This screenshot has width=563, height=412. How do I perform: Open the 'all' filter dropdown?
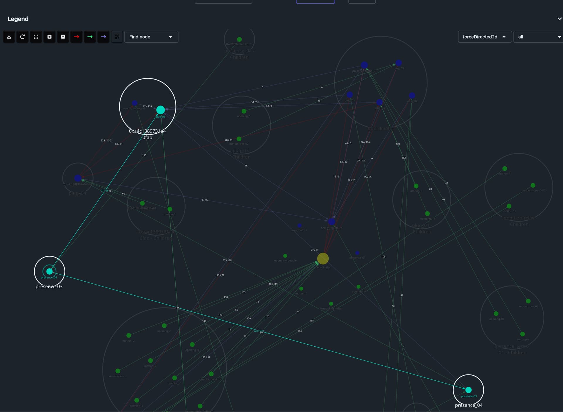[539, 37]
